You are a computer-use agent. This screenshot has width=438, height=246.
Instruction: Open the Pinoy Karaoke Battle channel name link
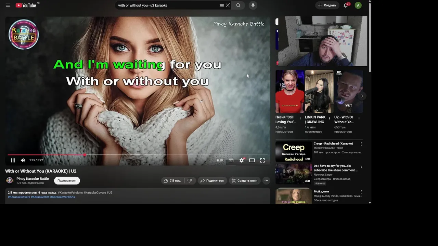(33, 179)
